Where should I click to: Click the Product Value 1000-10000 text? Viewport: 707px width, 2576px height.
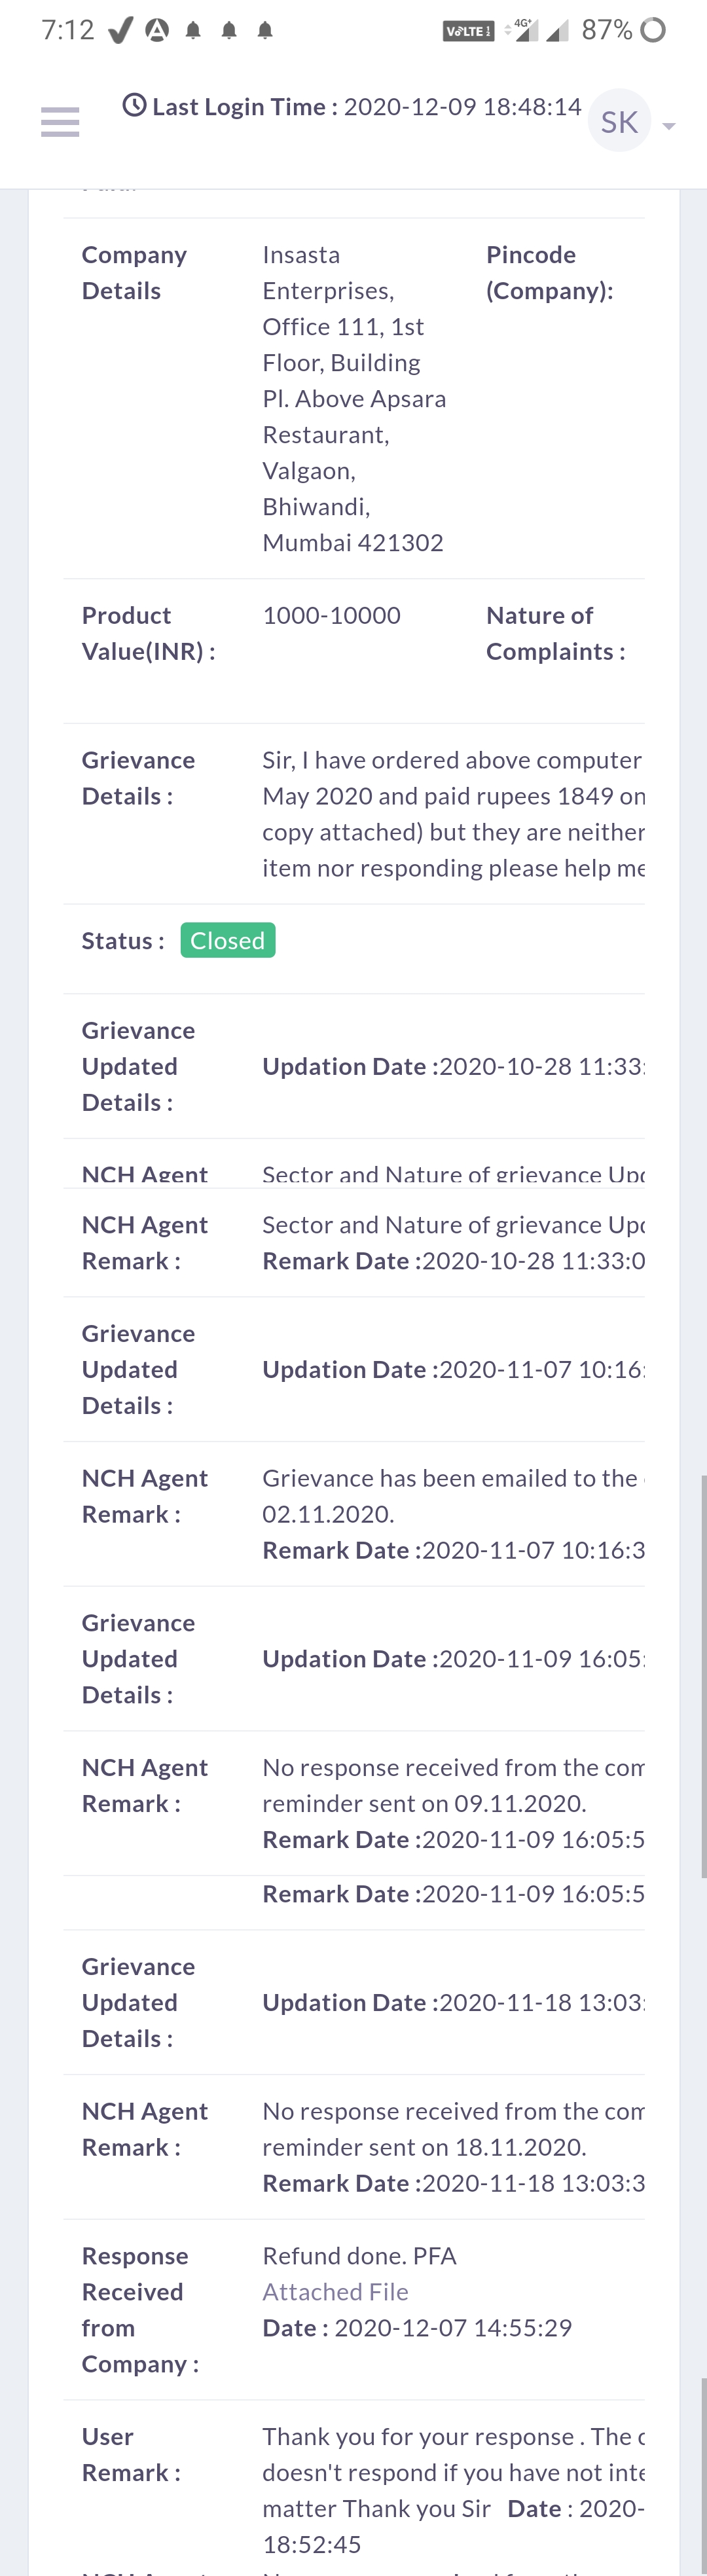tap(331, 615)
